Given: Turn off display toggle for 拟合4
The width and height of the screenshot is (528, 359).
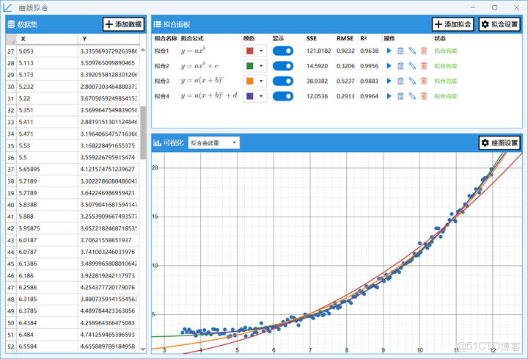Looking at the screenshot, I should pos(282,96).
